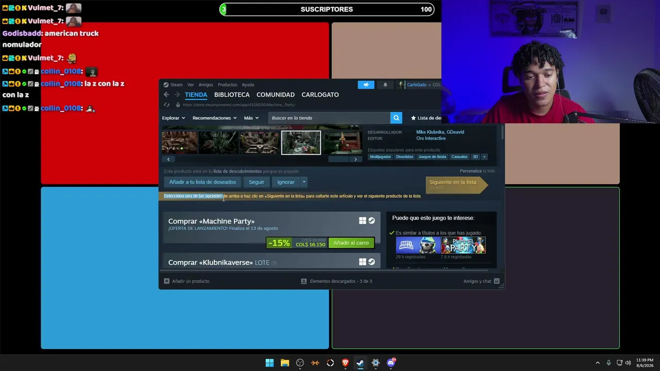Click the Personaliza tu lista link
Image resolution: width=660 pixels, height=371 pixels.
477,171
